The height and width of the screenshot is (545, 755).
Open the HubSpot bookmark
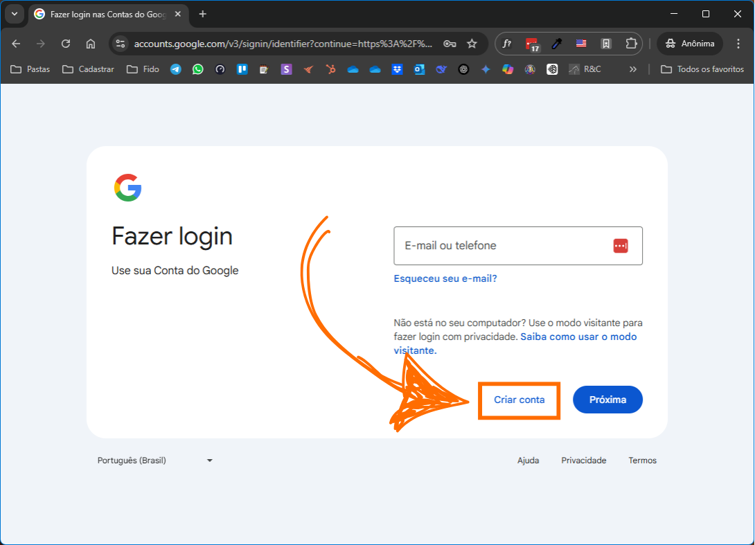(331, 69)
